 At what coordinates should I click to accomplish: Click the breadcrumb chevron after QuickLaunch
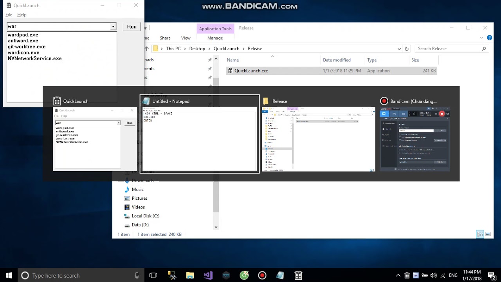click(243, 49)
